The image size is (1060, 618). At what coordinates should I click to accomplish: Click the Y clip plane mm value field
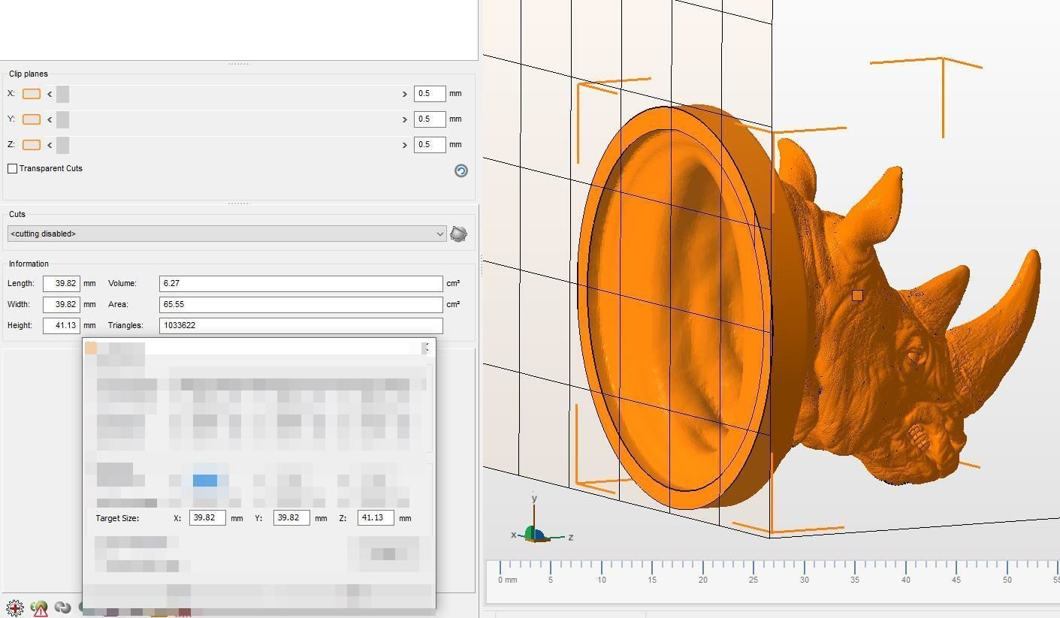point(430,119)
